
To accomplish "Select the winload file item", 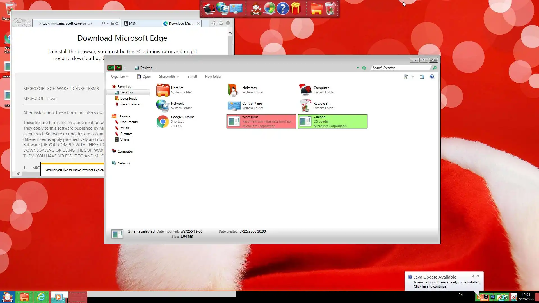I will pos(332,121).
